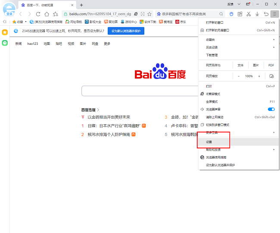This screenshot has height=233, width=280.
Task: Select IE兼容模式 menu entry
Action: (239, 94)
